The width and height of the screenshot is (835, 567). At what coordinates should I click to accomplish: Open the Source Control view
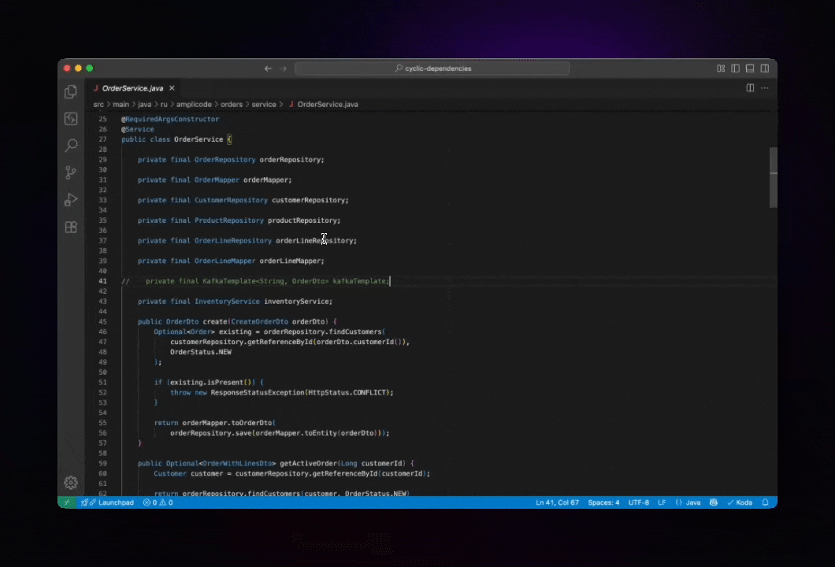(x=71, y=172)
